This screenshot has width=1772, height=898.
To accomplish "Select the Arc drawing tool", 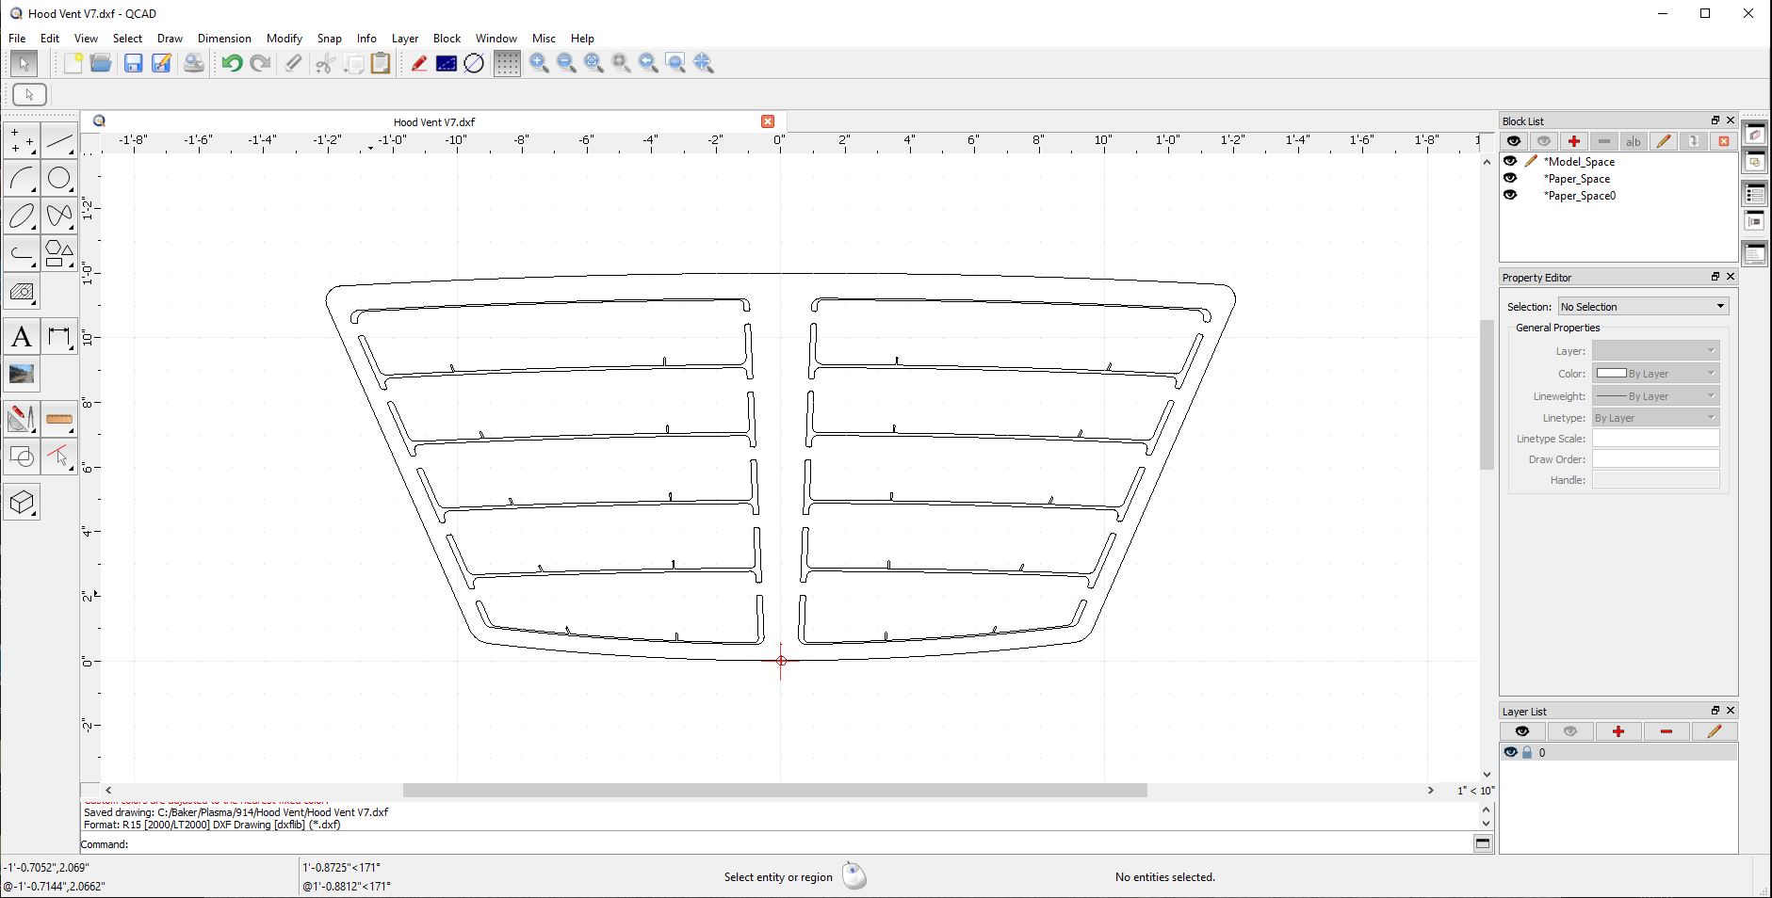I will click(x=22, y=178).
